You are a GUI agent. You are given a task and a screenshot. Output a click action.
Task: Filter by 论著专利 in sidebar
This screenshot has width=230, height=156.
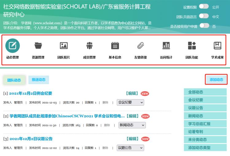coord(195,132)
